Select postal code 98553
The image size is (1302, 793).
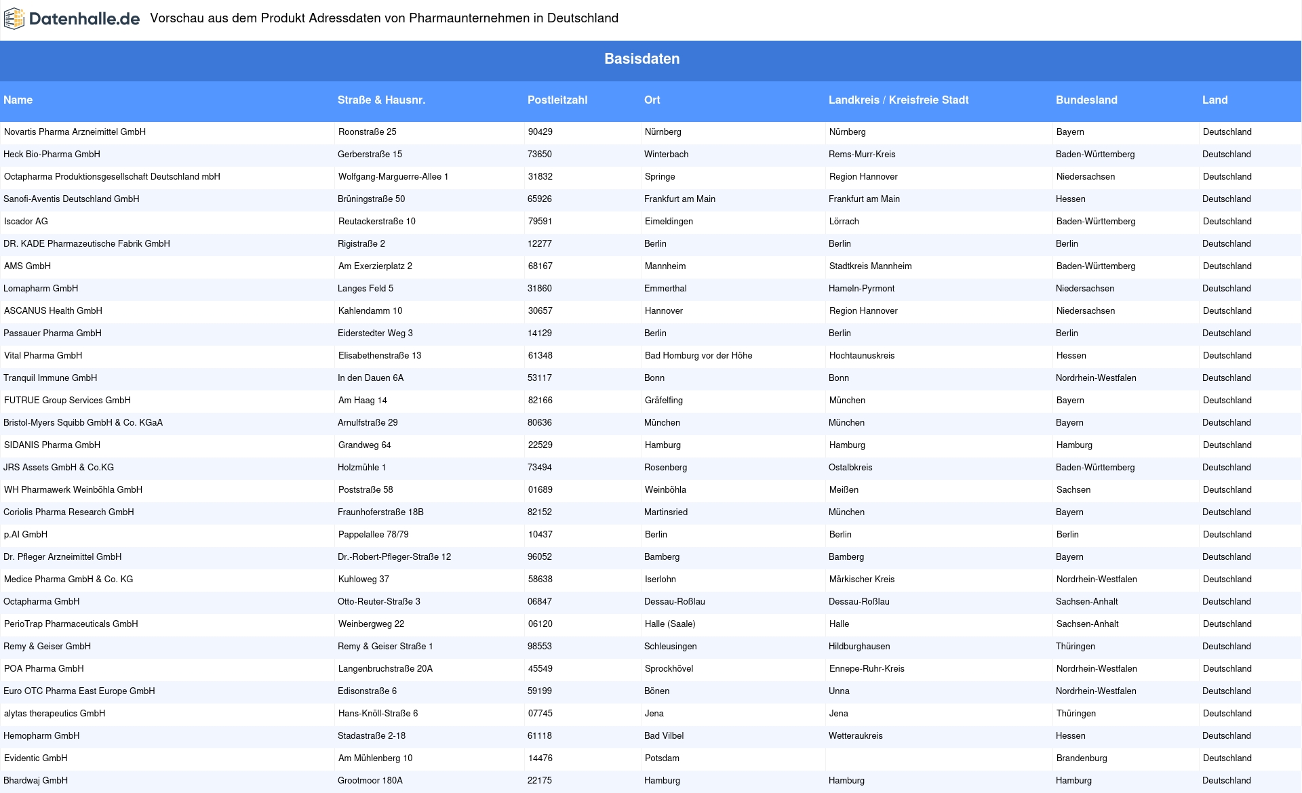540,647
